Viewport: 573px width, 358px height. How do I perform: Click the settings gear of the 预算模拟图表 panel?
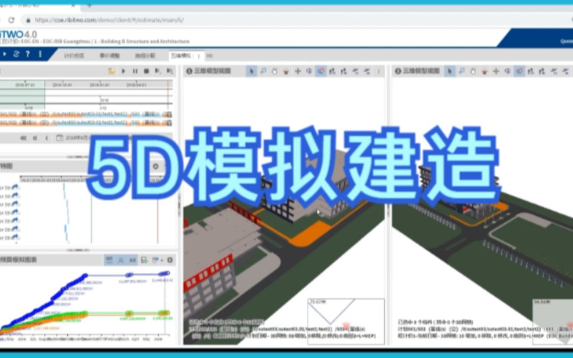(170, 260)
